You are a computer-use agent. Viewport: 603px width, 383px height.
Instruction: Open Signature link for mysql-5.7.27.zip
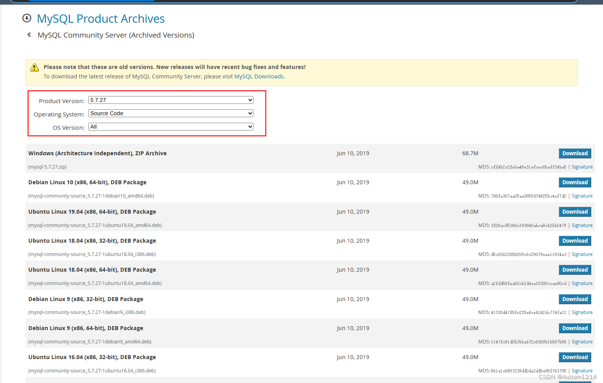(x=582, y=167)
